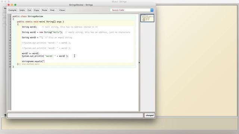
Task: Cut the selected text
Action: point(29,10)
